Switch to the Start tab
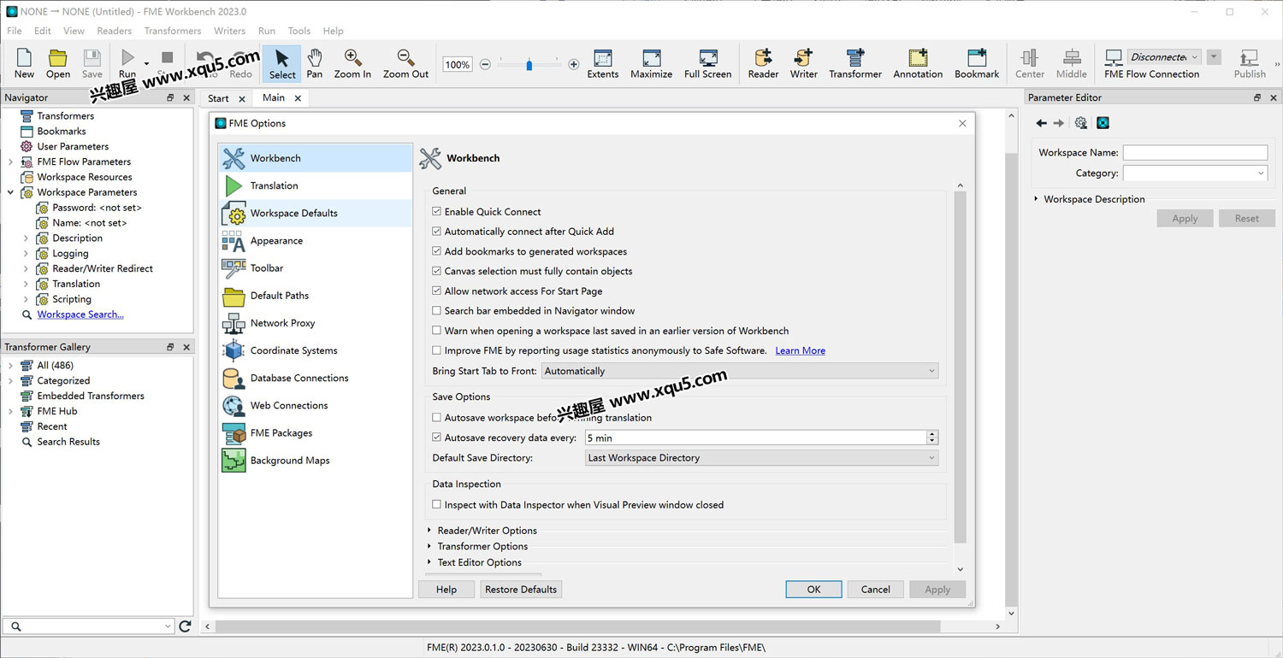 point(219,98)
